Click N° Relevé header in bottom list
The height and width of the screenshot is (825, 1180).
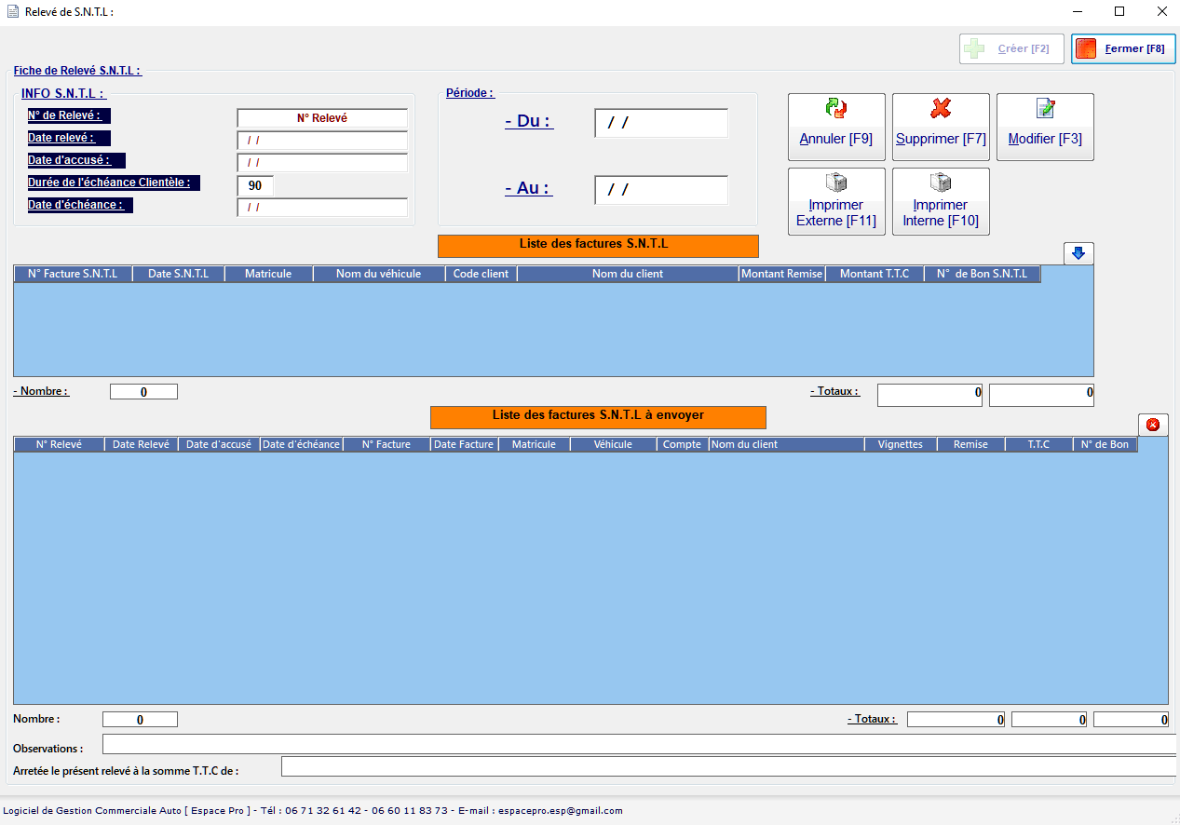(59, 445)
